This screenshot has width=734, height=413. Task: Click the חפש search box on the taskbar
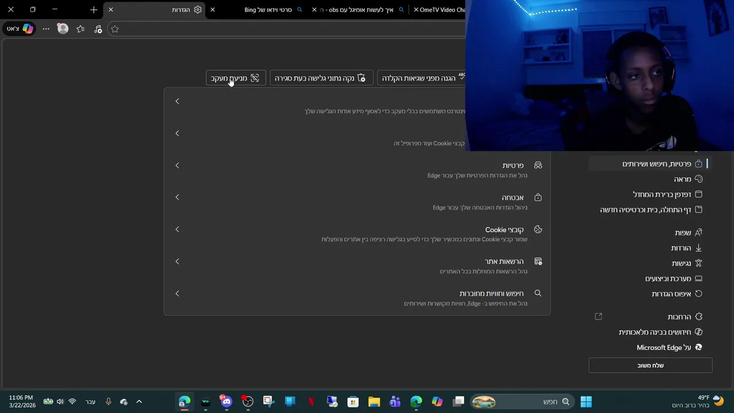point(521,402)
